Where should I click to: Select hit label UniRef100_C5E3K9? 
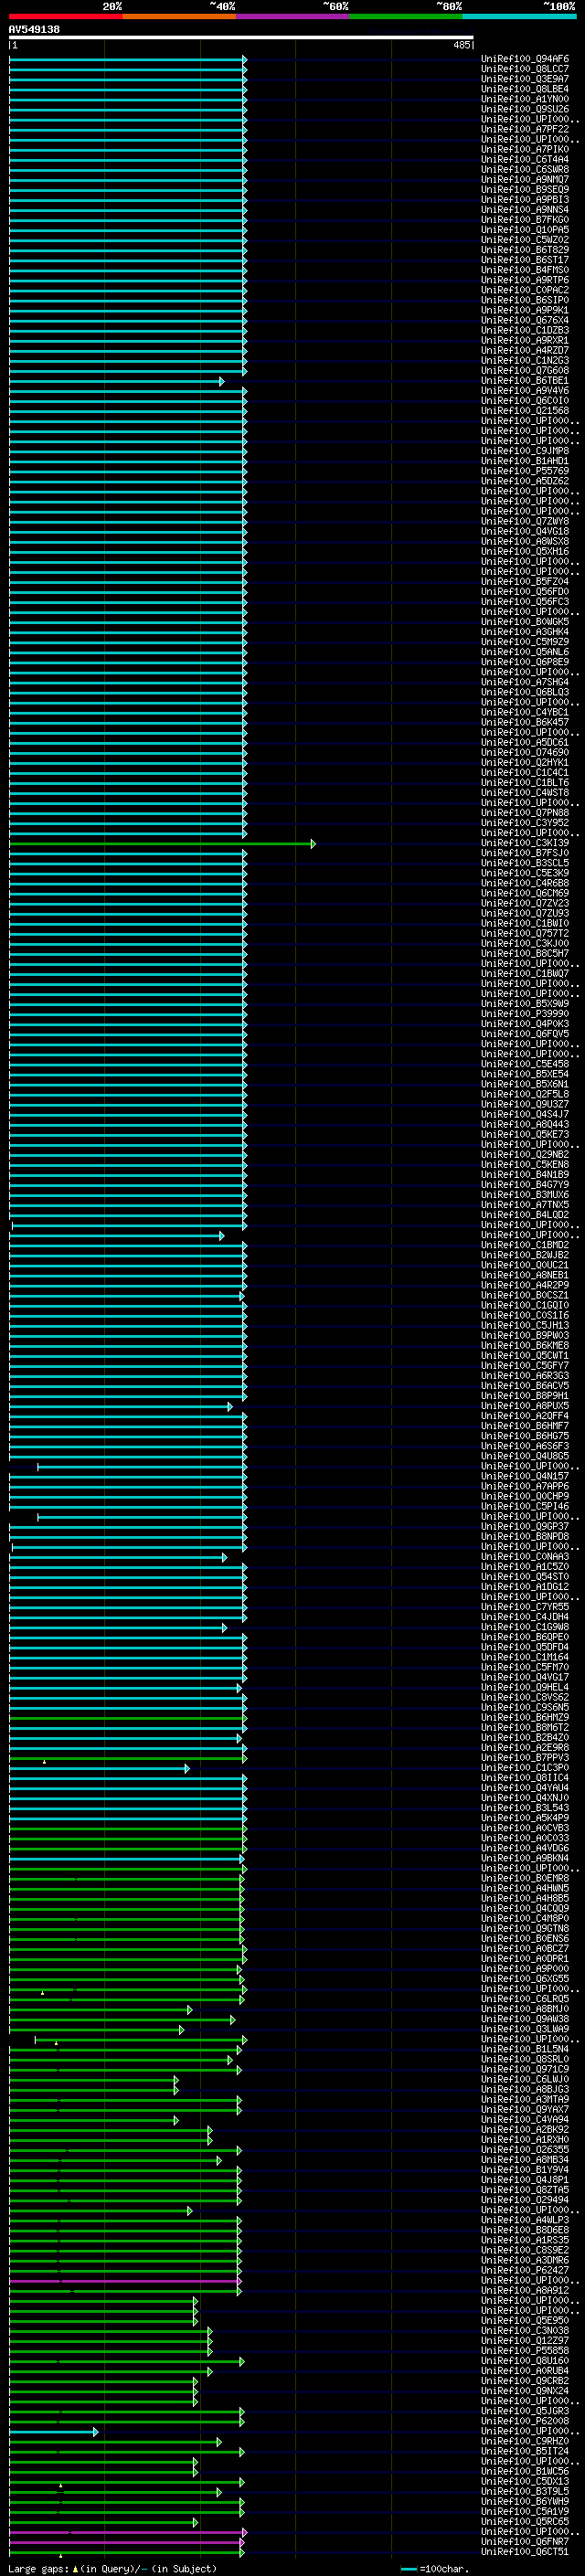click(x=525, y=873)
